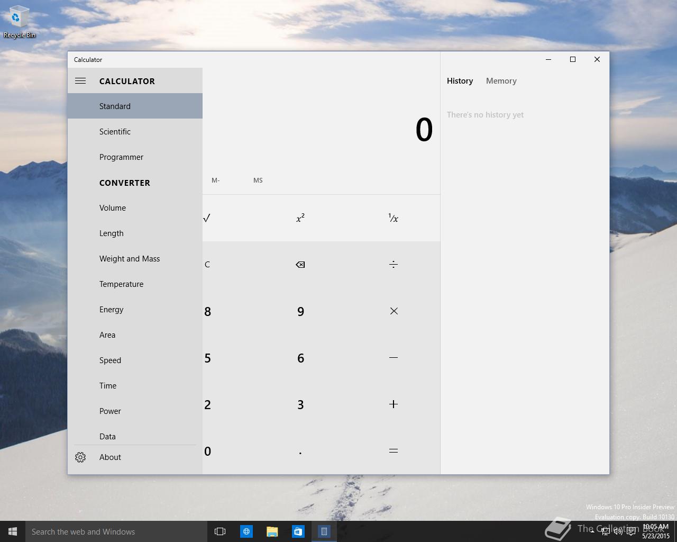Launch the browser globe icon in taskbar
677x542 pixels.
coord(246,531)
